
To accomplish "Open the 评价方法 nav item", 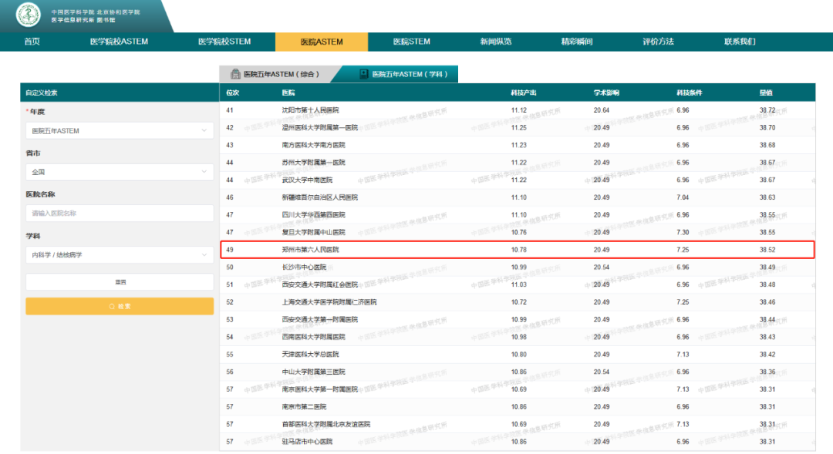I will [658, 42].
